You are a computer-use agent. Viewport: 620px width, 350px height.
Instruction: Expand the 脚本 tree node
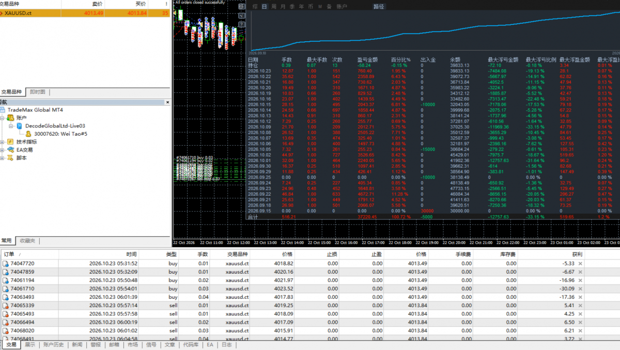pos(3,158)
